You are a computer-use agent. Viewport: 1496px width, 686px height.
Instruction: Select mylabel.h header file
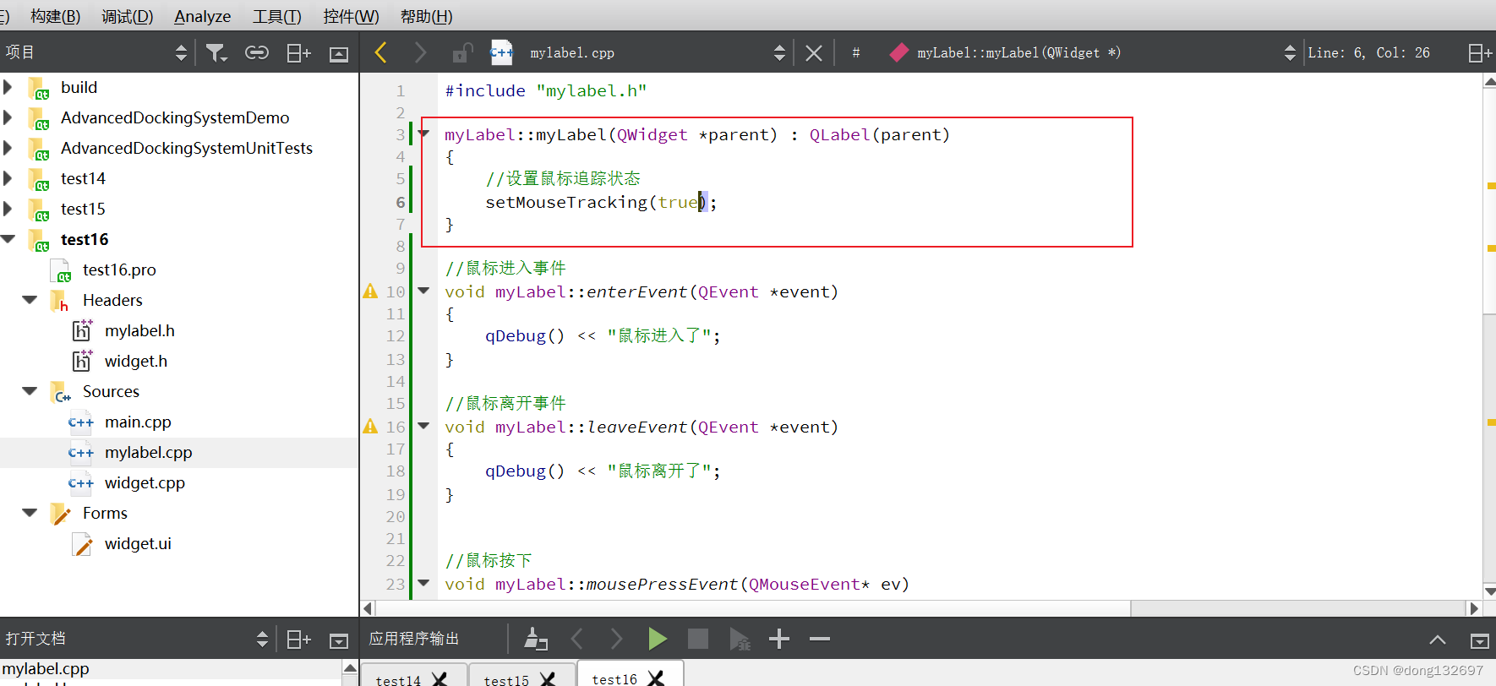pos(139,330)
